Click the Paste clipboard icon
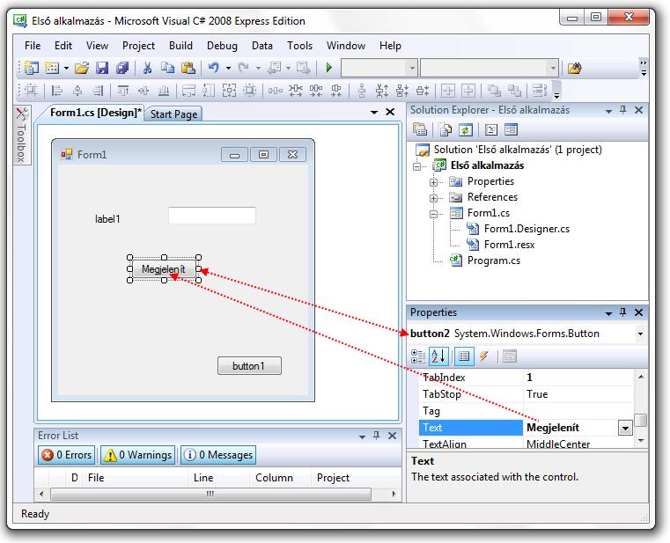Screen dimensions: 670x543 tap(188, 68)
